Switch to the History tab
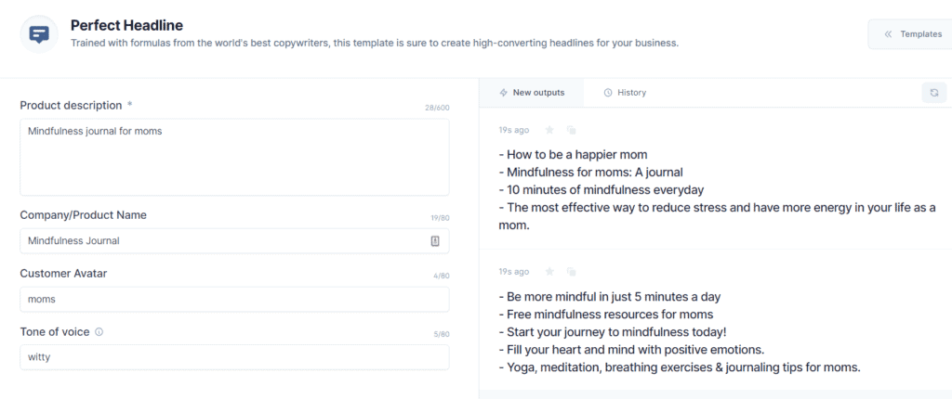 tap(625, 93)
